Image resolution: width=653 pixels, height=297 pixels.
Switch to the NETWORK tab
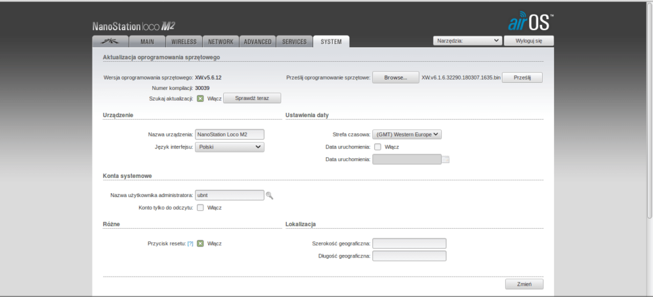click(x=221, y=42)
